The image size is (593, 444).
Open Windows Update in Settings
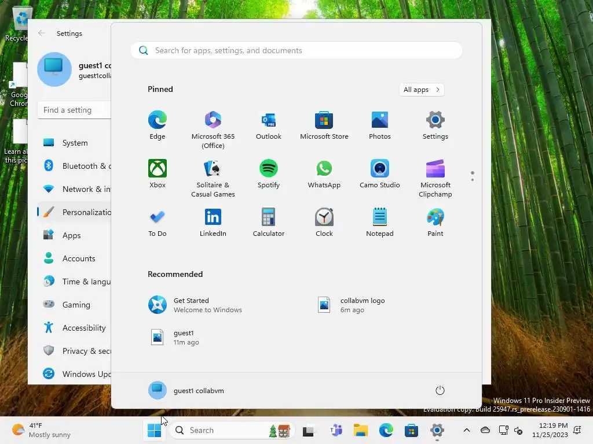[x=74, y=374]
